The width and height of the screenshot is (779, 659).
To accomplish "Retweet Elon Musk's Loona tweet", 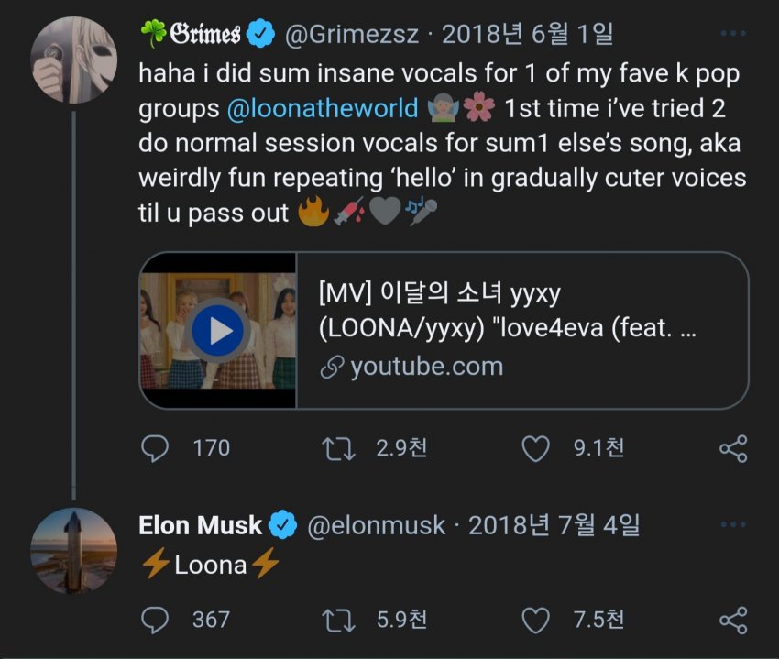I will click(341, 620).
